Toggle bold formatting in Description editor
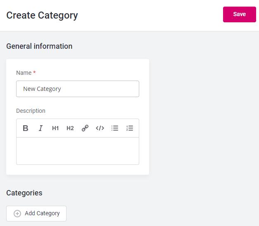The height and width of the screenshot is (226, 259). coord(26,128)
